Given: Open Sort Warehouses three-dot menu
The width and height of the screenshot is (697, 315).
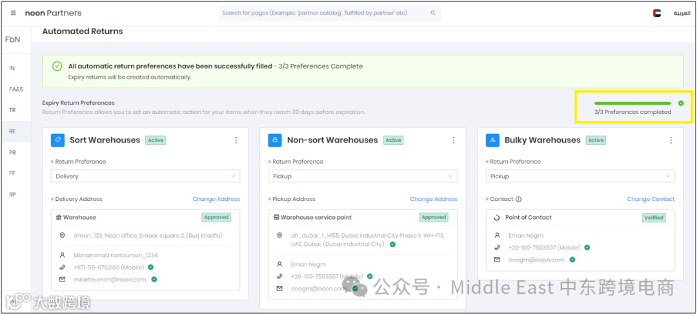Looking at the screenshot, I should point(236,140).
